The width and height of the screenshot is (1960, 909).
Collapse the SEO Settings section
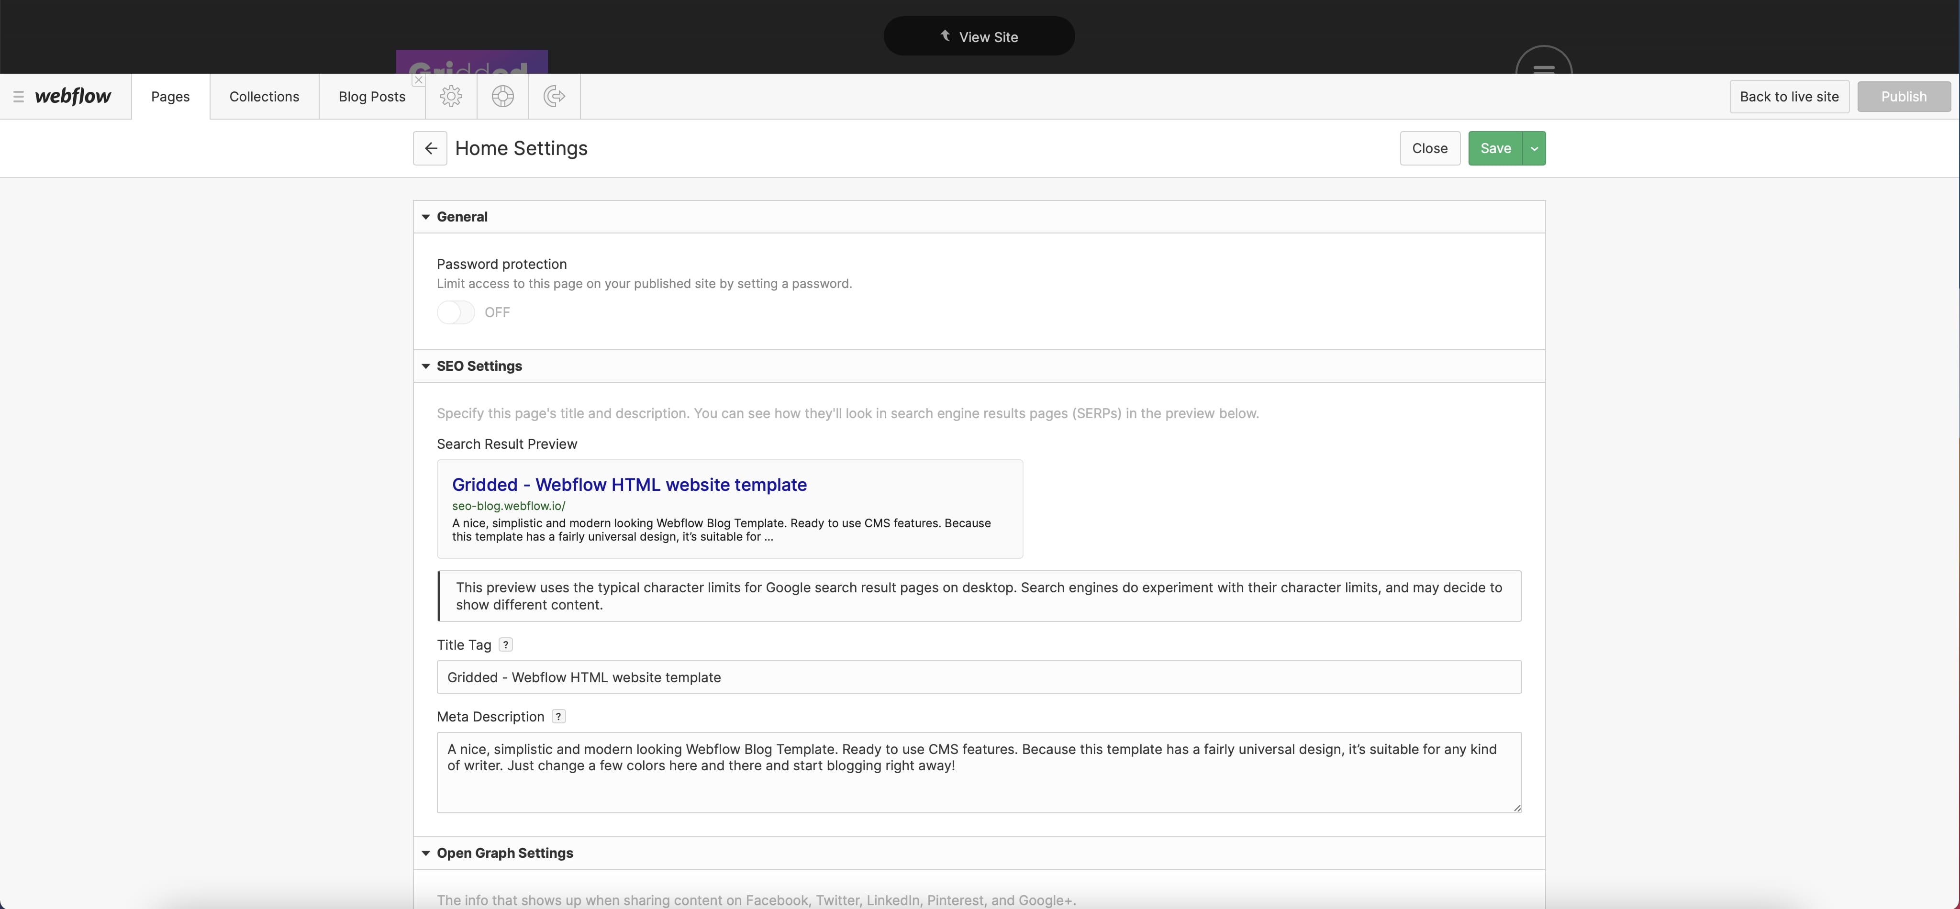pyautogui.click(x=426, y=366)
